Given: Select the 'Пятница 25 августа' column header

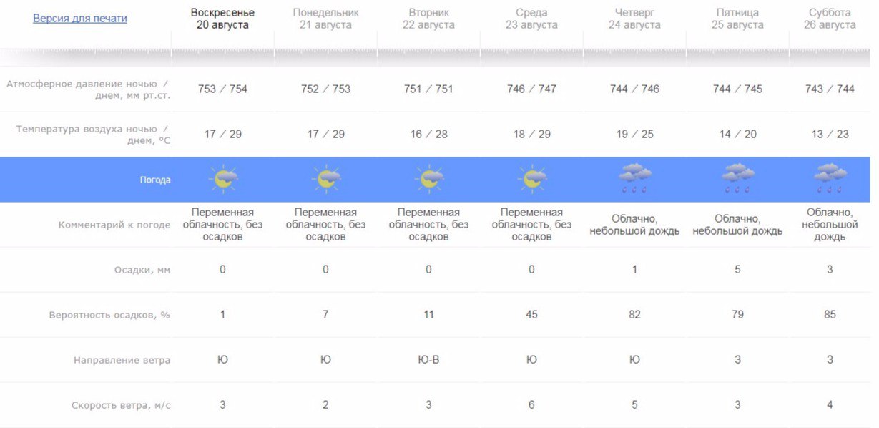Looking at the screenshot, I should coord(737,19).
